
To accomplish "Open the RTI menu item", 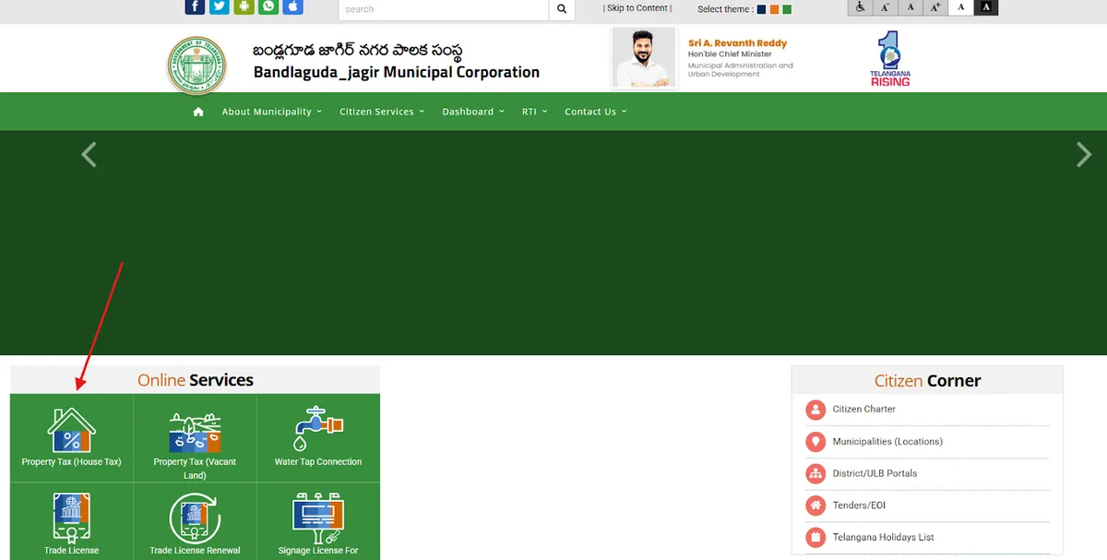I will coord(530,111).
